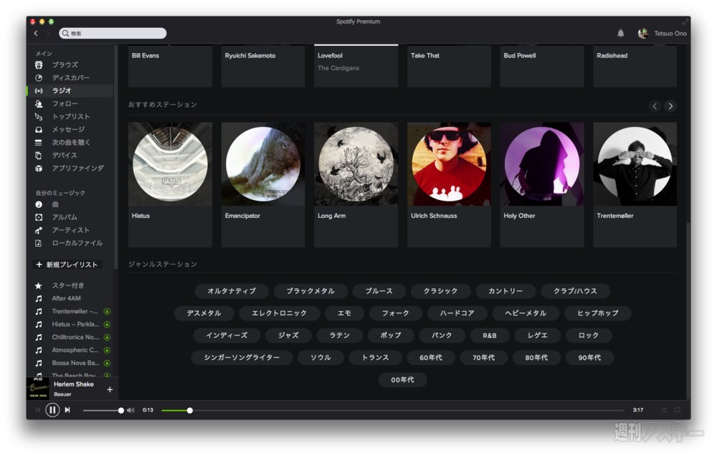The height and width of the screenshot is (456, 717).
Task: Choose the シンガーソングライター genre
Action: click(x=242, y=358)
